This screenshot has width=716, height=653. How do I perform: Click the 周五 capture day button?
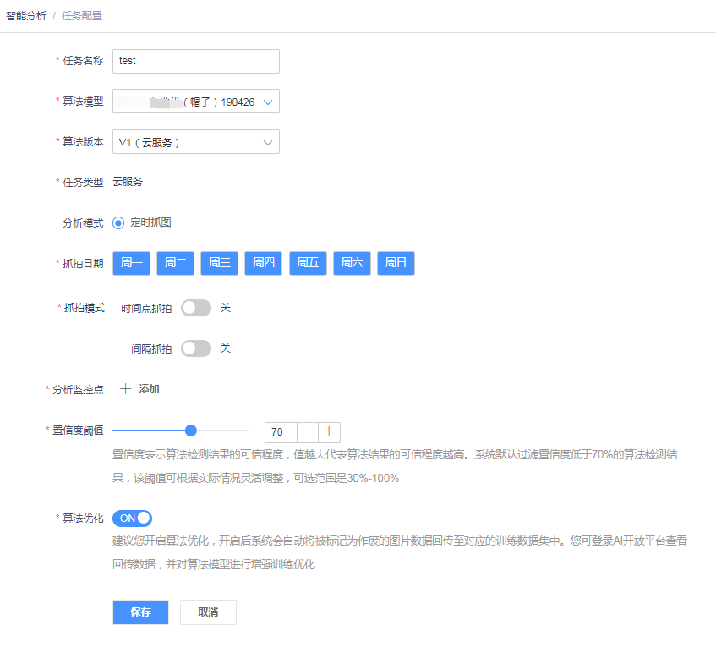[308, 263]
